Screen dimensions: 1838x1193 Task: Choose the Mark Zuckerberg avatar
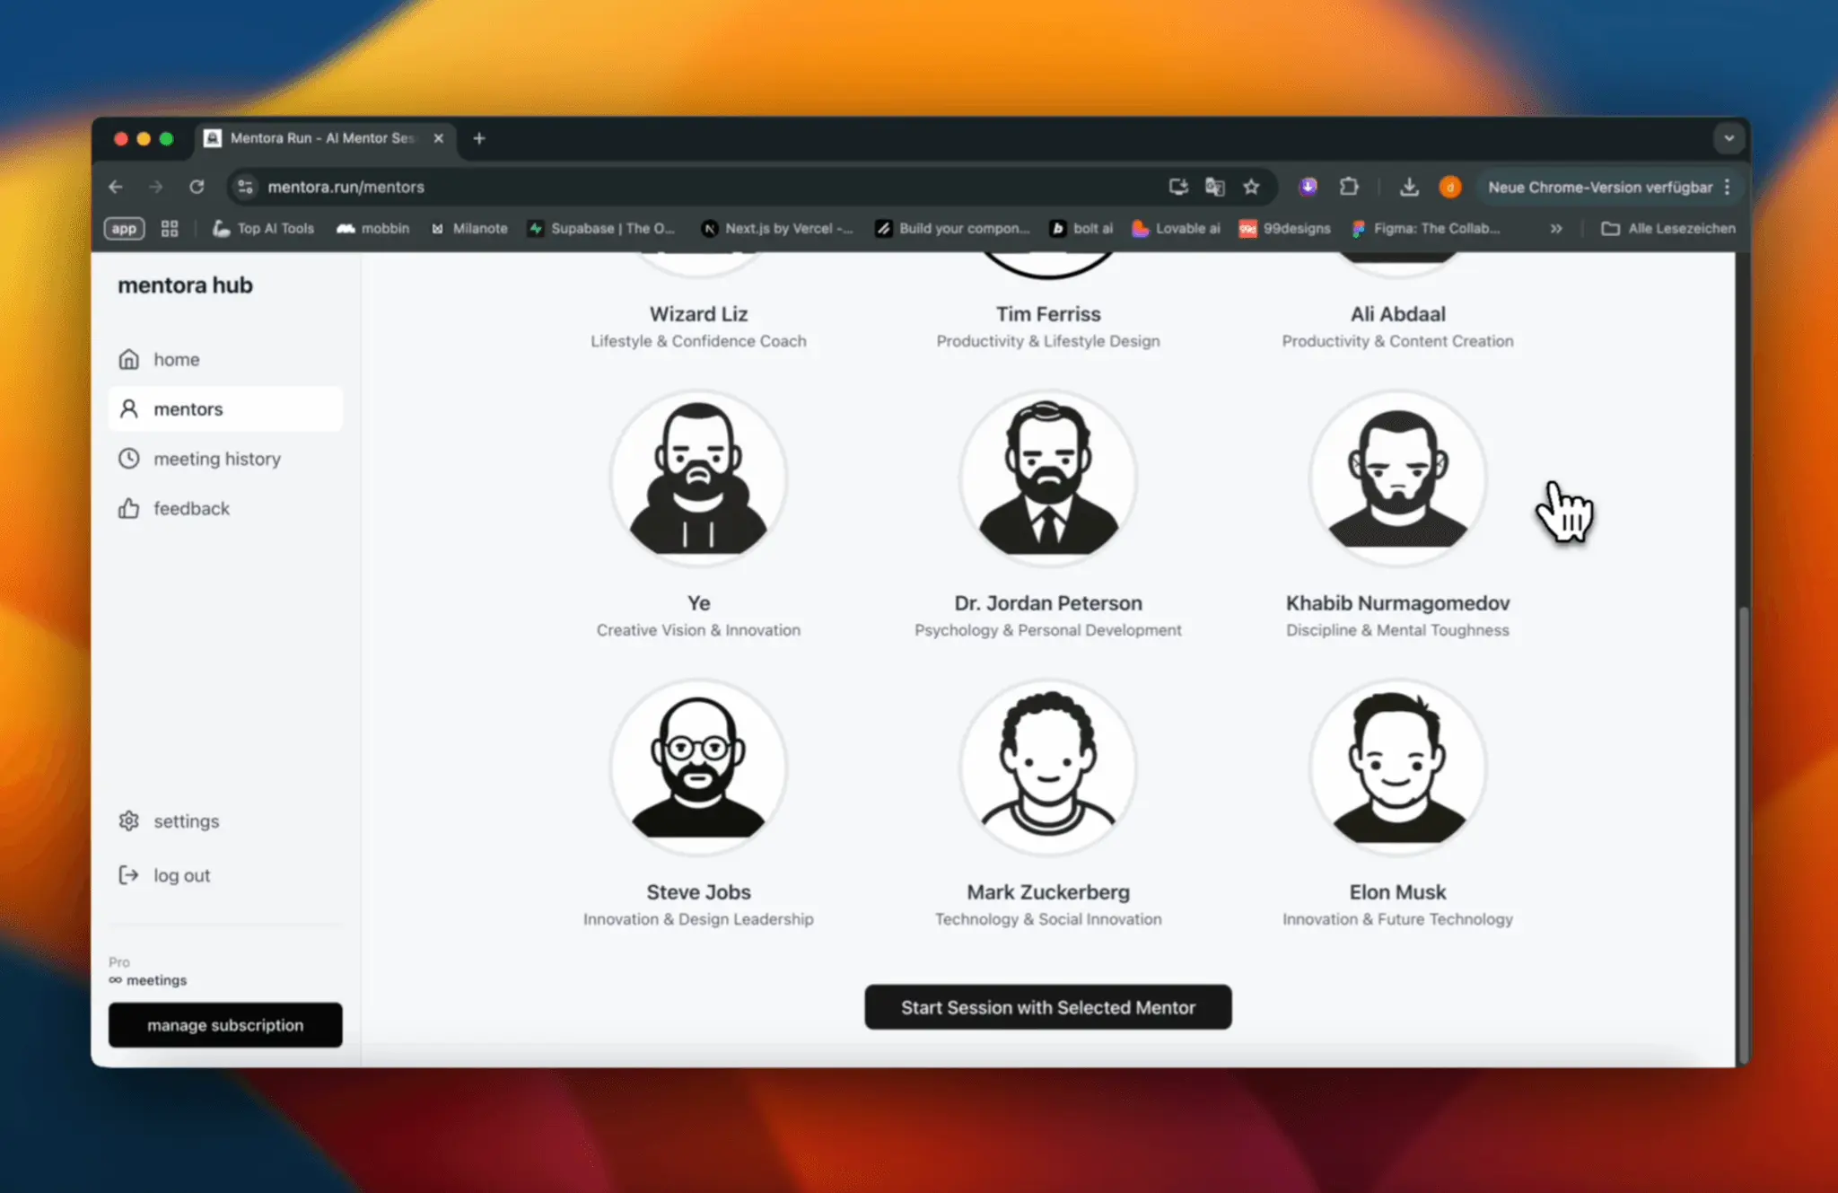[x=1048, y=767]
